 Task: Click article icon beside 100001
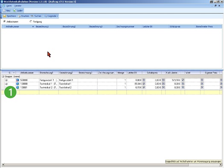coord(17,87)
